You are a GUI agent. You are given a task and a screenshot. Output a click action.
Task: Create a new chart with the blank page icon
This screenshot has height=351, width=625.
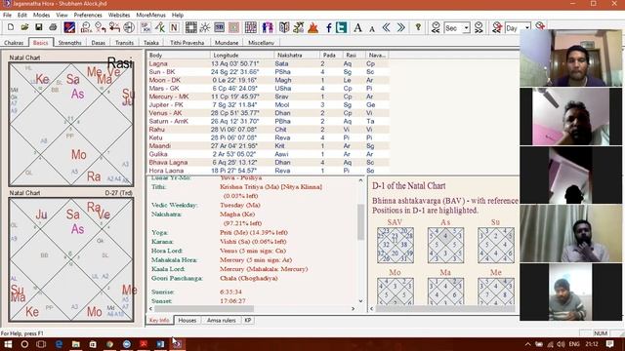11,27
